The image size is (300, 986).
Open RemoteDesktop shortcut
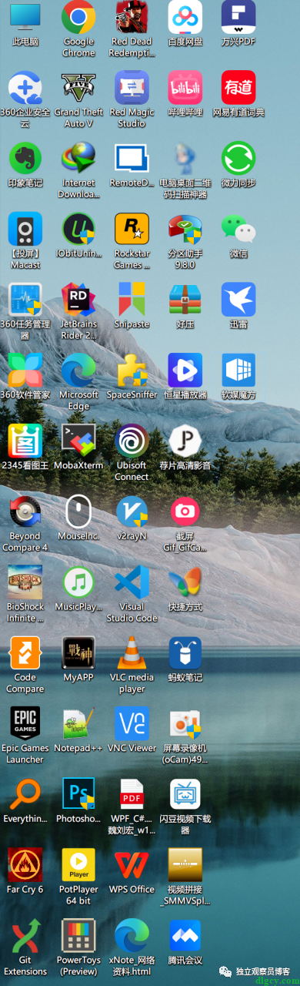click(x=132, y=158)
